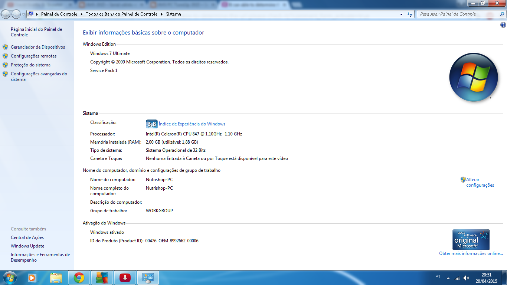The height and width of the screenshot is (285, 507).
Task: Switch to Google Chrome on taskbar
Action: coord(79,278)
